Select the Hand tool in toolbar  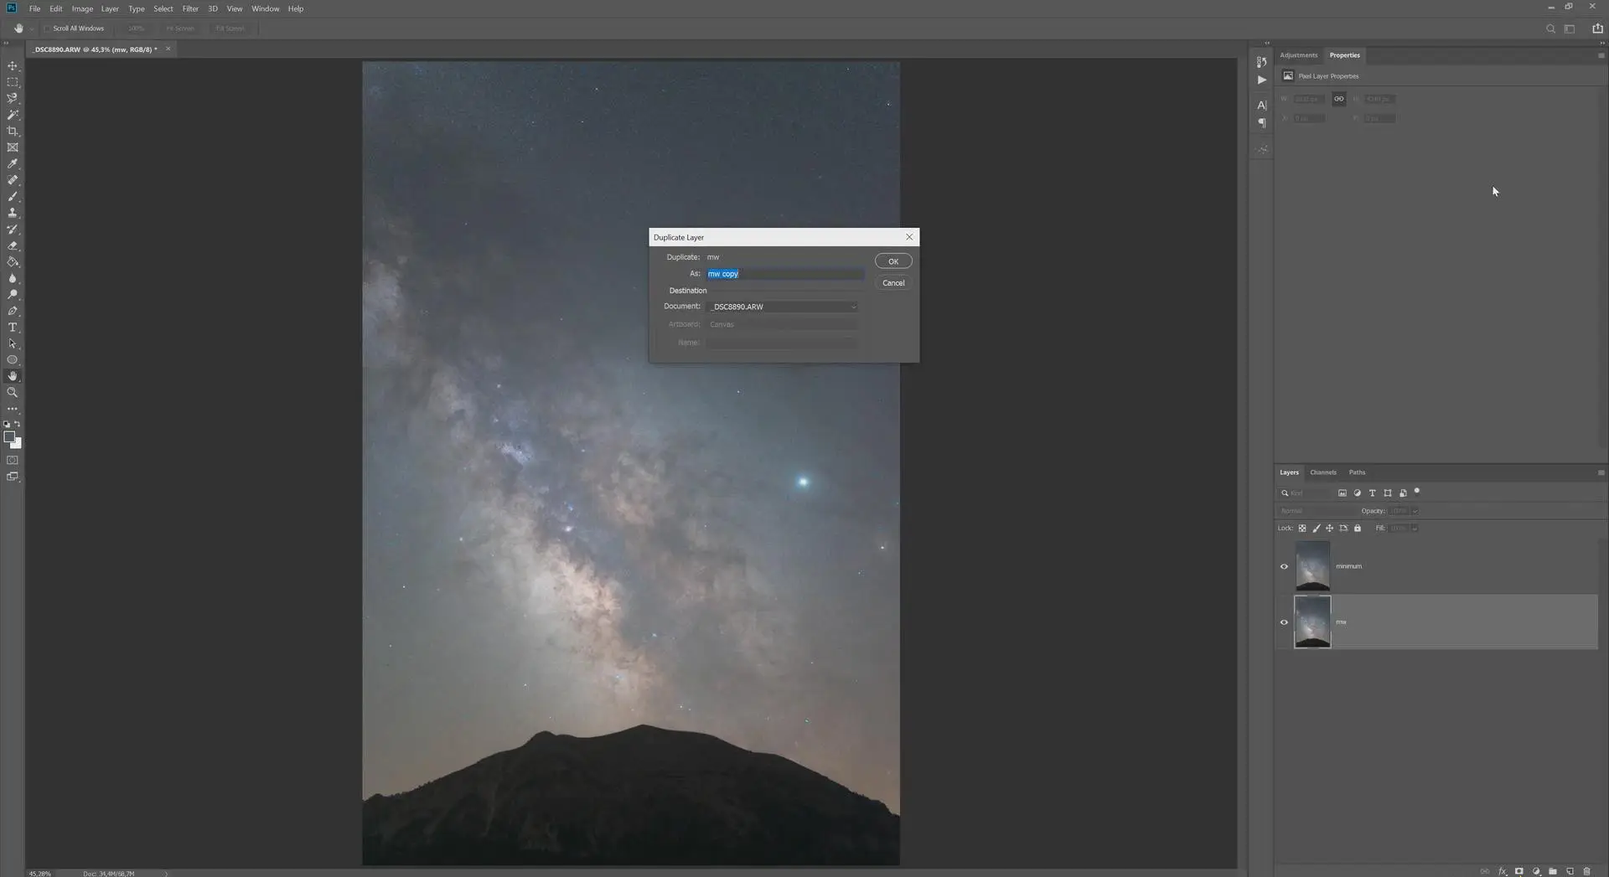click(13, 376)
